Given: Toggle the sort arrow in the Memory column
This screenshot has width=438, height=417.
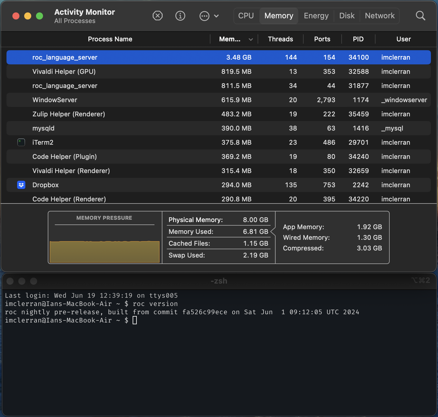Looking at the screenshot, I should tap(251, 39).
